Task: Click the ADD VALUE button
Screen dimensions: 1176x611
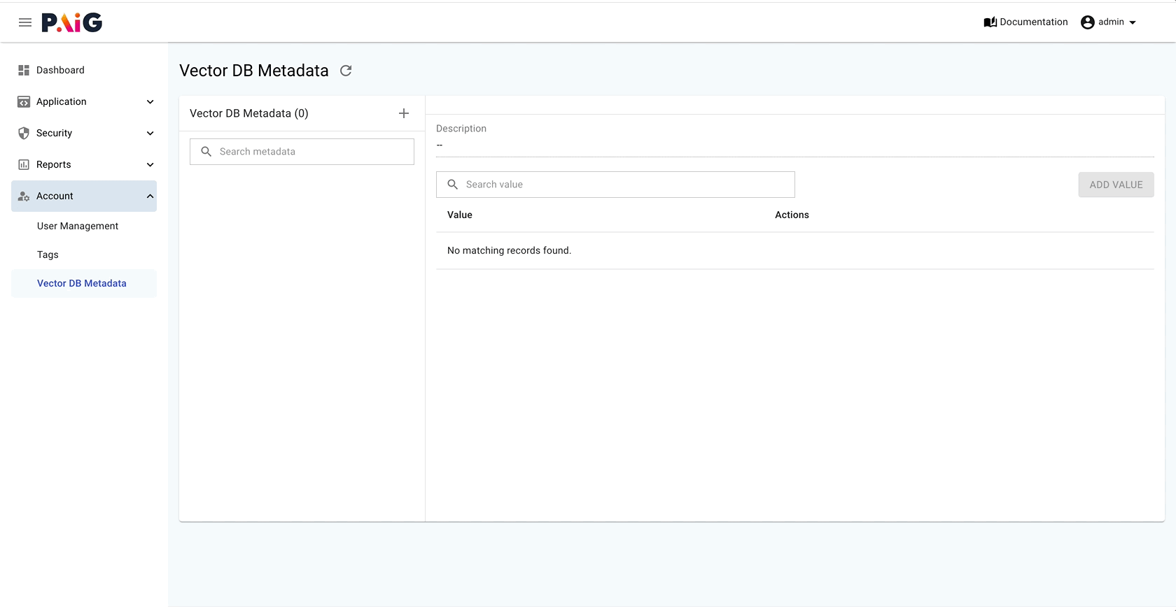Action: [x=1116, y=185]
